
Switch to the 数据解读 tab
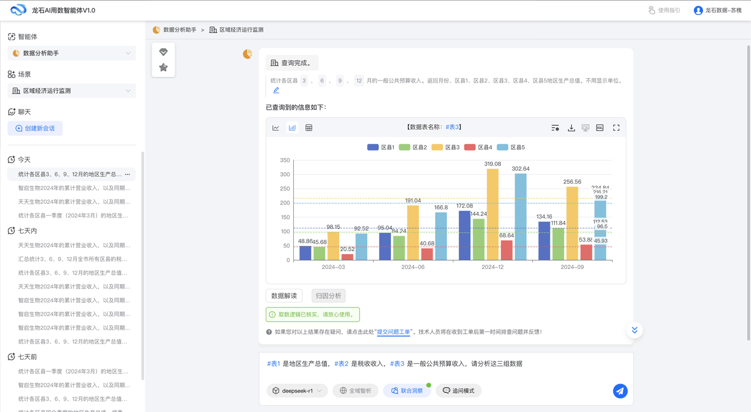(284, 296)
